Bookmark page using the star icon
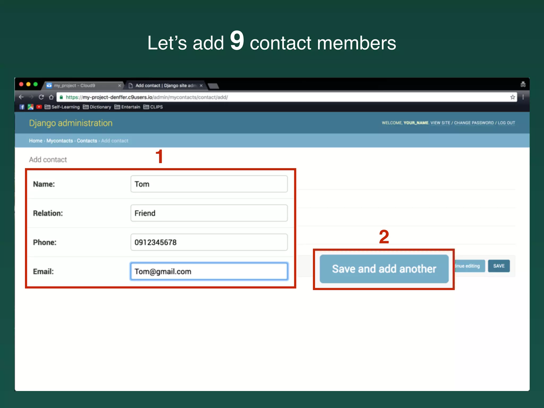This screenshot has height=408, width=544. point(512,97)
